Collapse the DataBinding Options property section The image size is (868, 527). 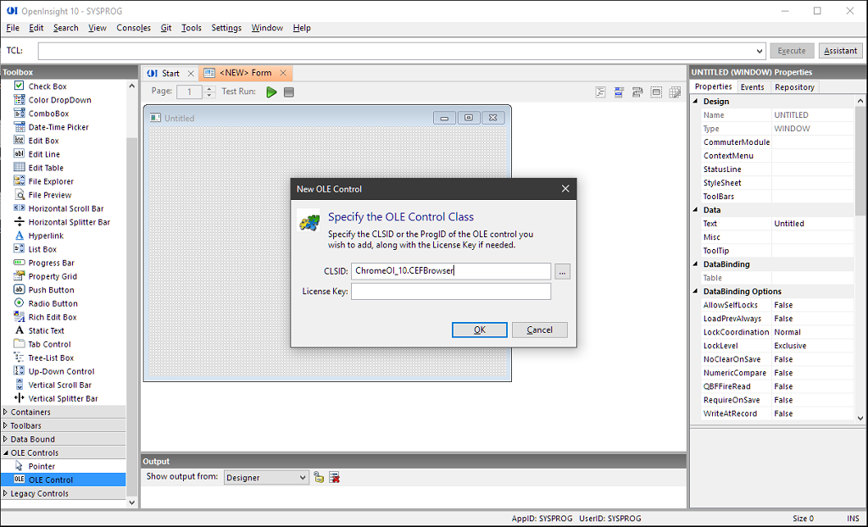[x=696, y=291]
